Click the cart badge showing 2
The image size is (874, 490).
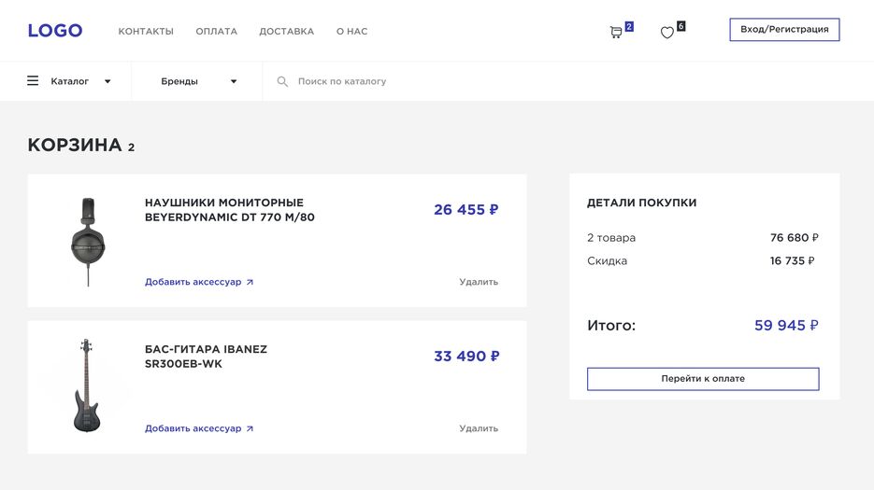629,26
